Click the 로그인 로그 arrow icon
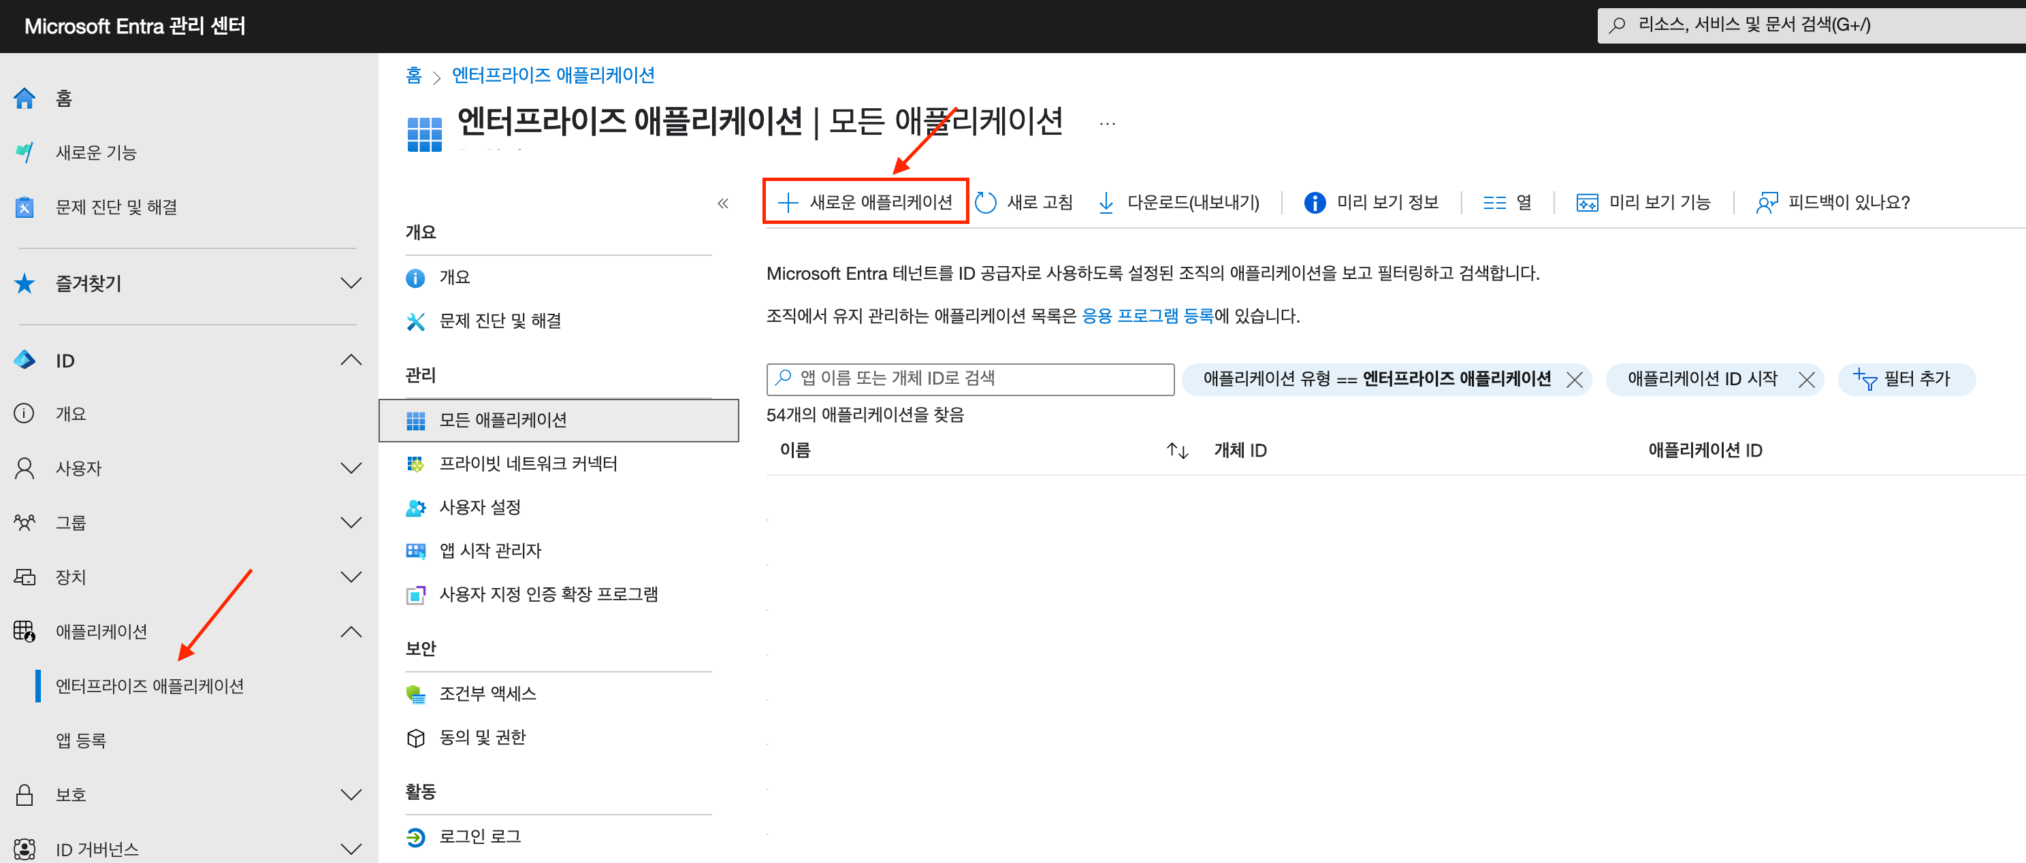The image size is (2026, 863). [x=415, y=838]
